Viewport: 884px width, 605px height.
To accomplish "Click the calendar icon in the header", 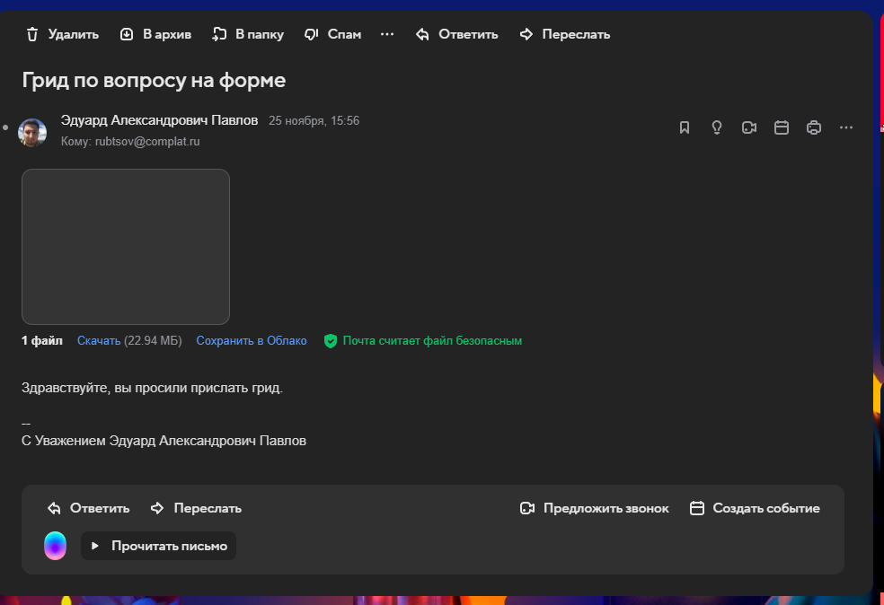I will [782, 127].
